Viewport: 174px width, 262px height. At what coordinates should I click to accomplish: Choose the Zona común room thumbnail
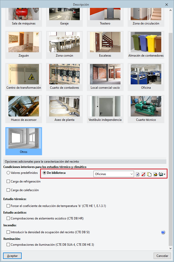click(x=64, y=45)
